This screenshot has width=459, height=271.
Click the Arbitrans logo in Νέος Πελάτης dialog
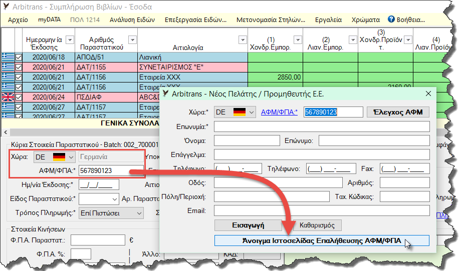pos(166,93)
